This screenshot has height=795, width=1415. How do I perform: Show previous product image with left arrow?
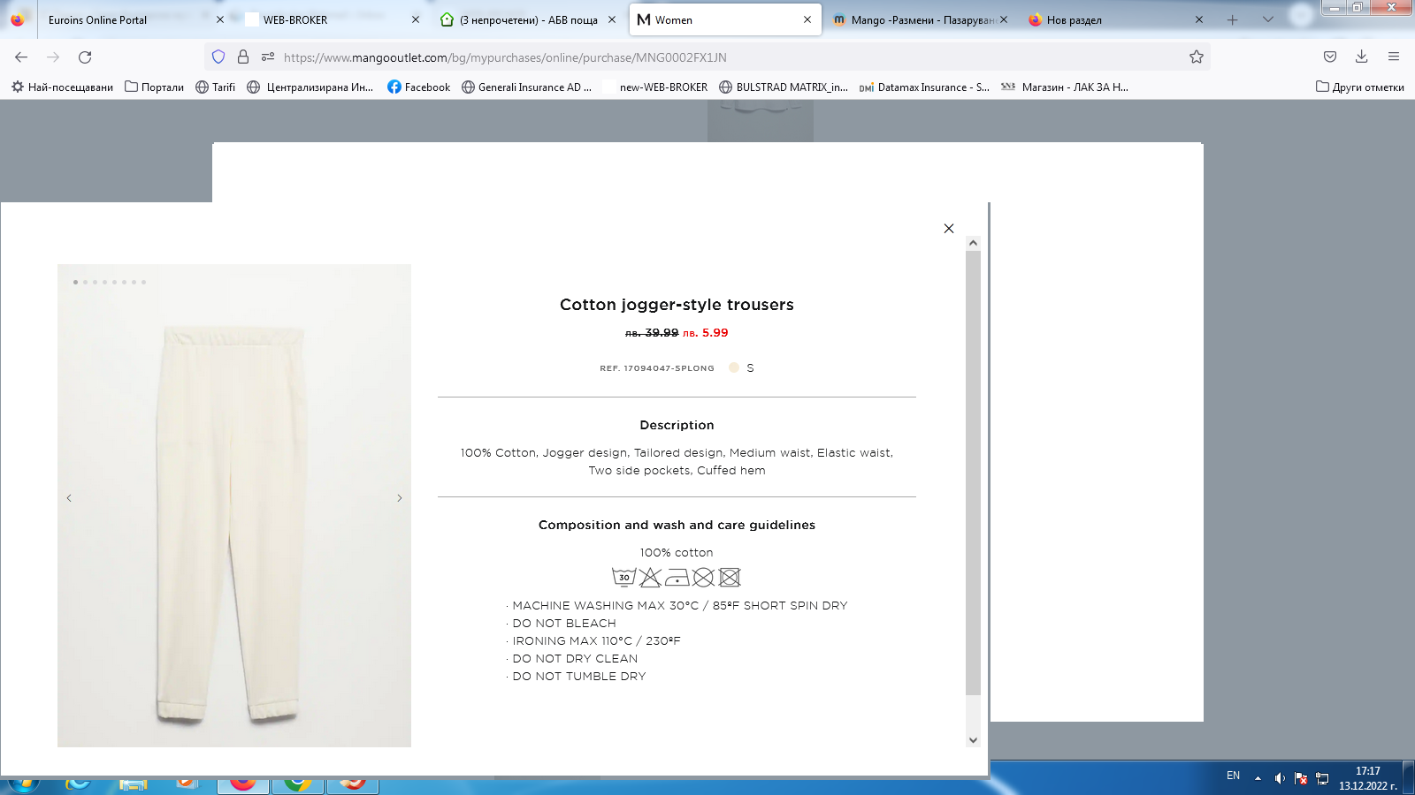(69, 498)
